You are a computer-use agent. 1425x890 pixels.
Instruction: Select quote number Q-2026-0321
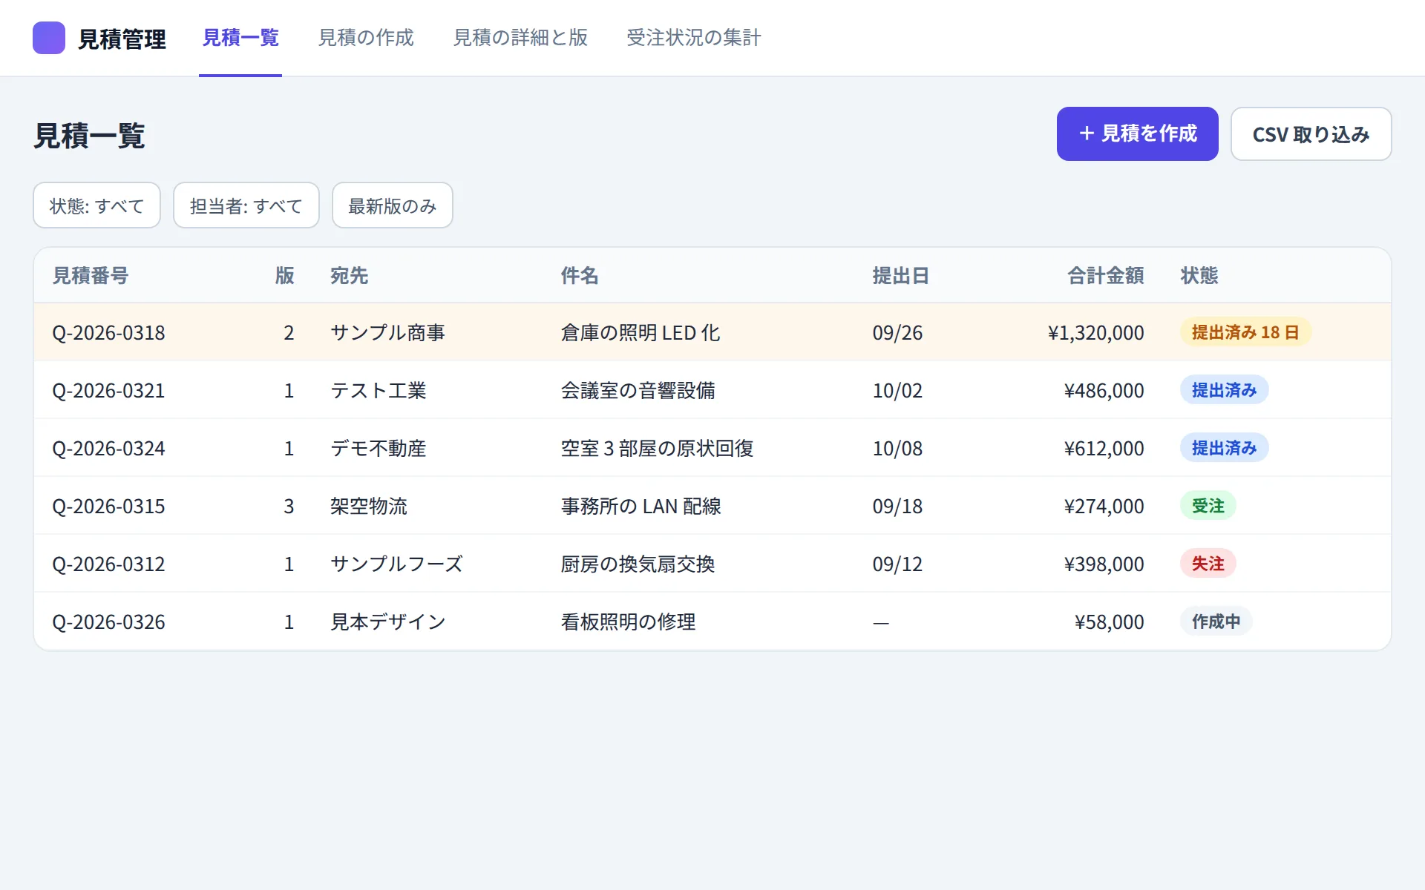point(108,390)
